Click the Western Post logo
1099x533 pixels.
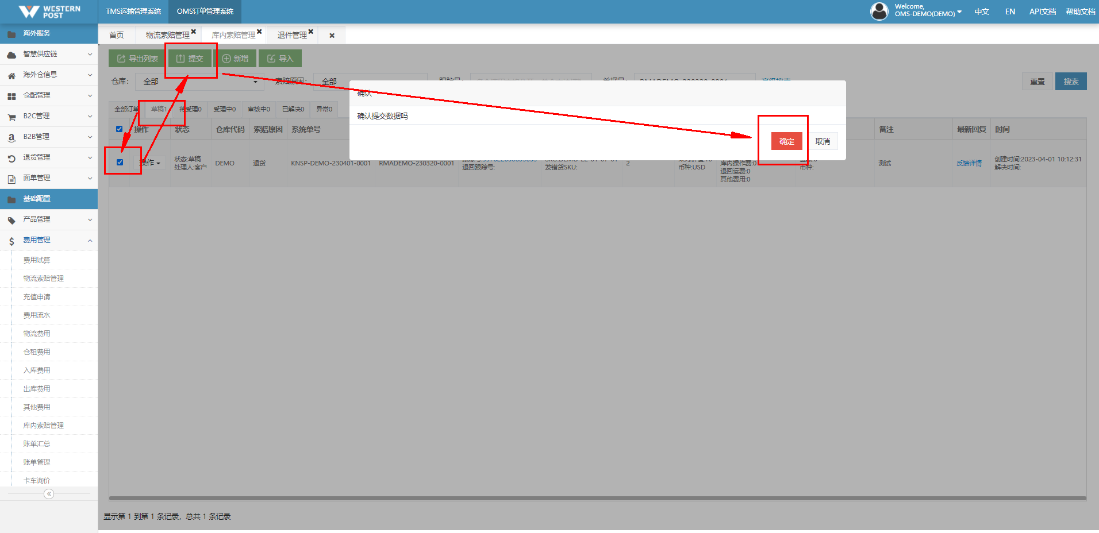click(49, 11)
